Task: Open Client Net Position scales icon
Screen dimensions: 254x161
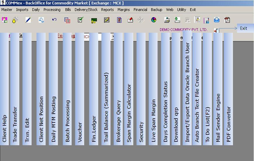Action: (41, 20)
